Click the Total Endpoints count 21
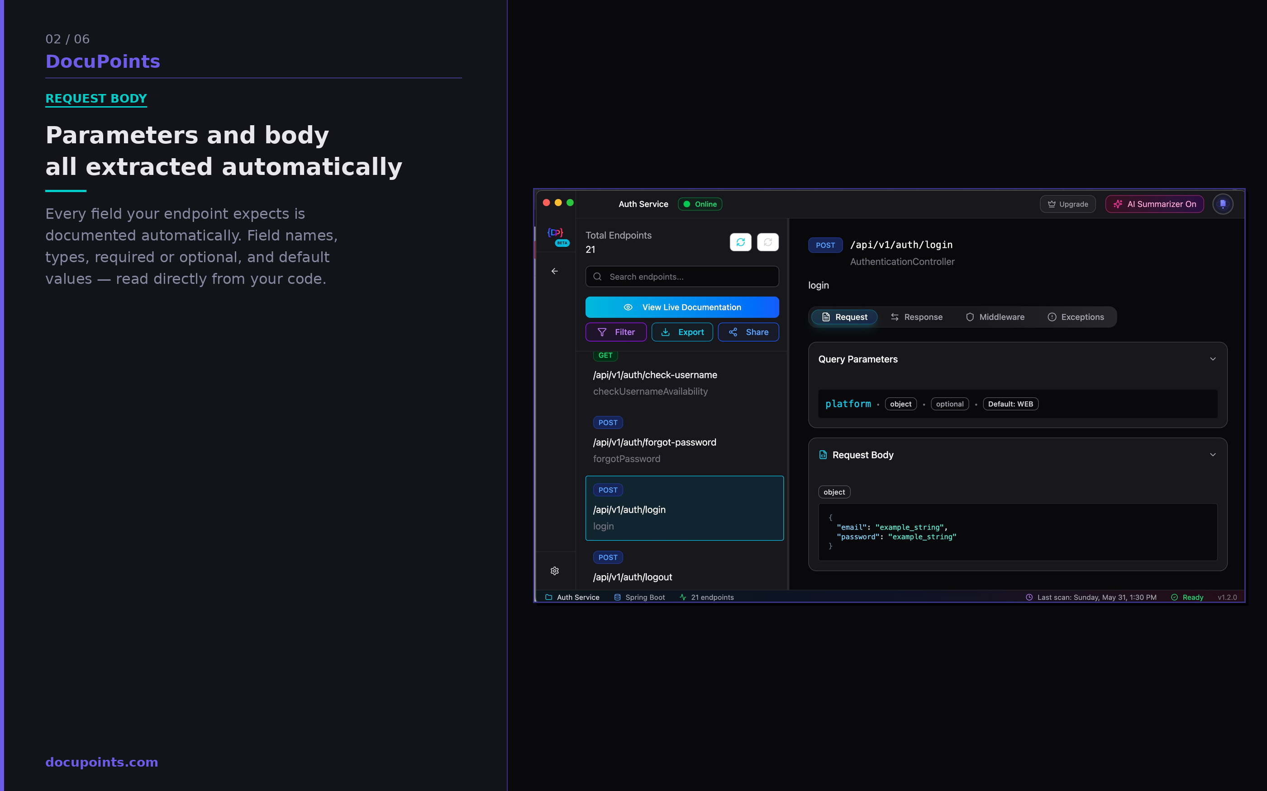The image size is (1267, 791). click(590, 250)
